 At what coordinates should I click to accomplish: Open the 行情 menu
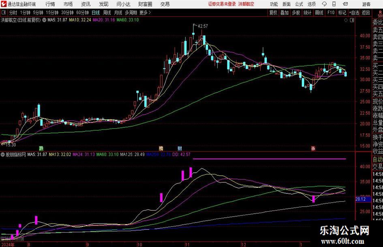pos(50,4)
